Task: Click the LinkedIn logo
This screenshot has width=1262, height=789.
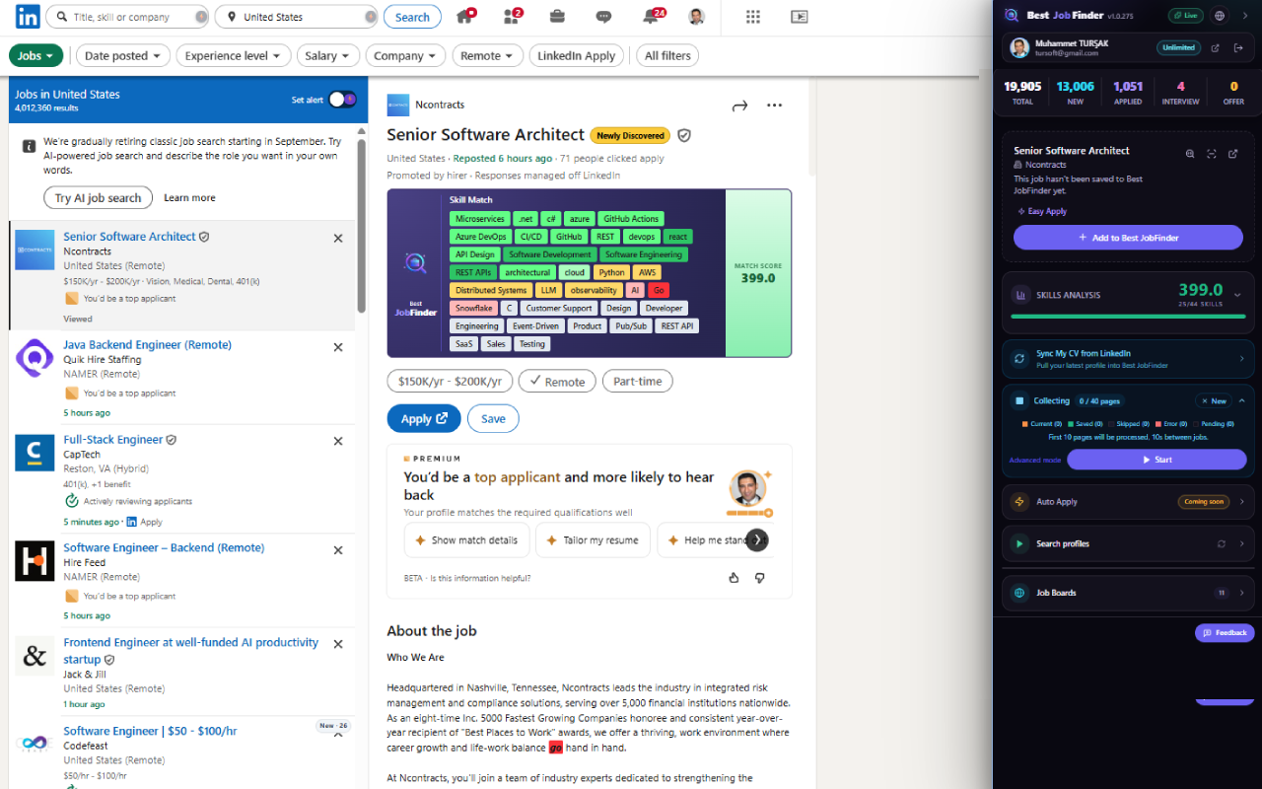Action: (28, 17)
